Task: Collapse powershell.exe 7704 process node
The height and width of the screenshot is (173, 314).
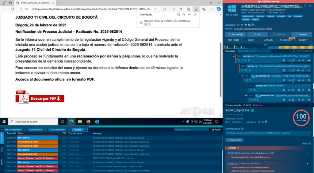Action: 242,76
